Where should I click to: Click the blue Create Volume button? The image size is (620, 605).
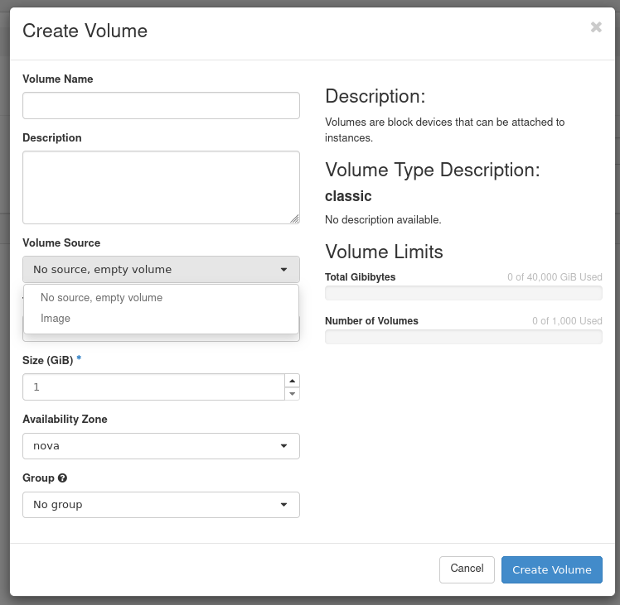(x=551, y=570)
